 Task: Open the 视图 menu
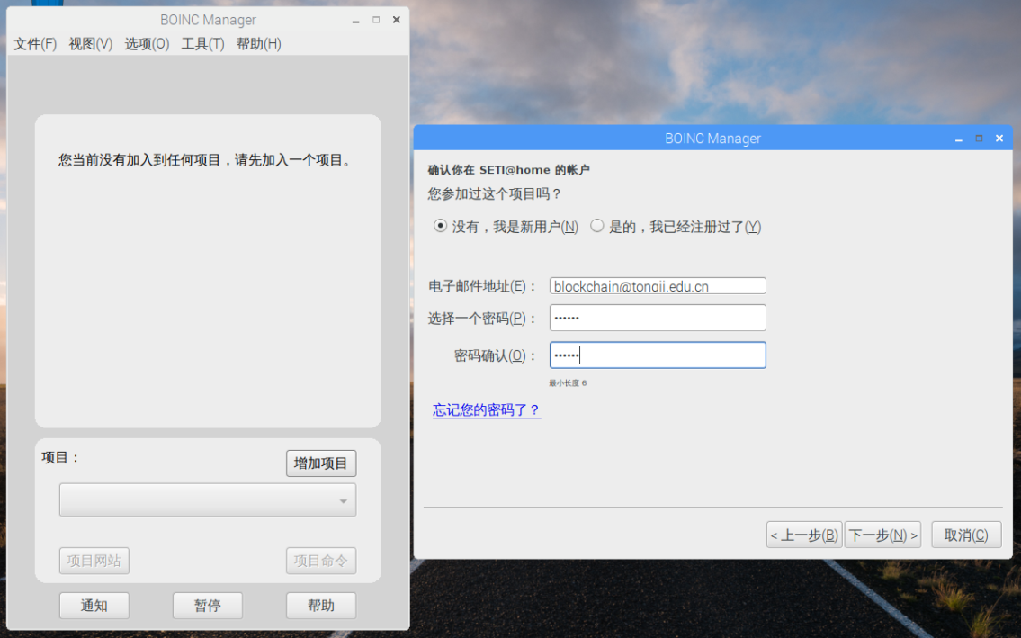[89, 43]
